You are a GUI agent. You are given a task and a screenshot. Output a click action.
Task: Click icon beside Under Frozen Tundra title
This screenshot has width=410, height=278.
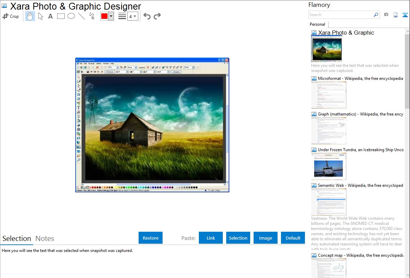coord(314,150)
